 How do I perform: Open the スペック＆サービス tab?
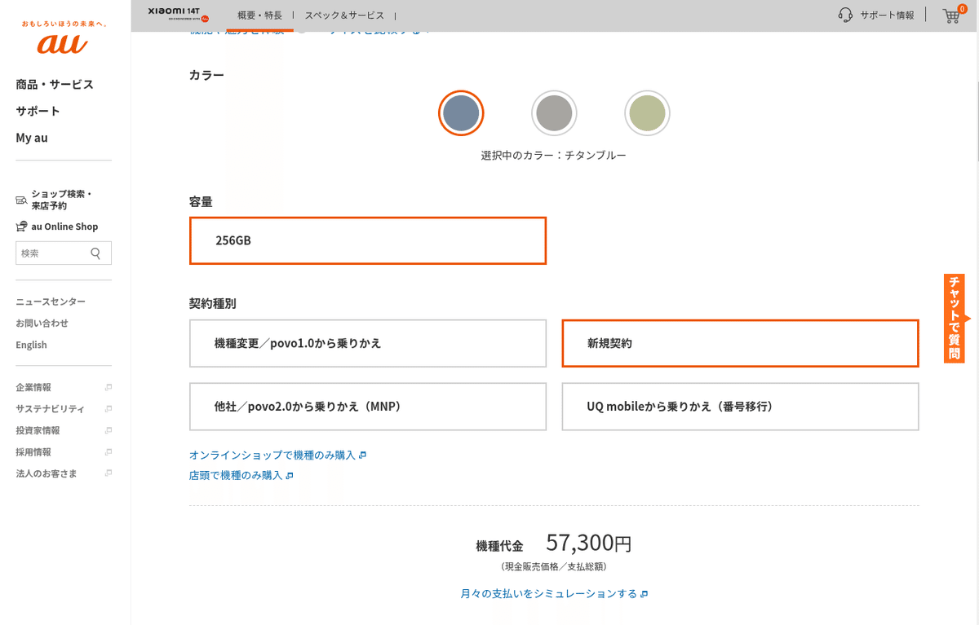point(344,15)
